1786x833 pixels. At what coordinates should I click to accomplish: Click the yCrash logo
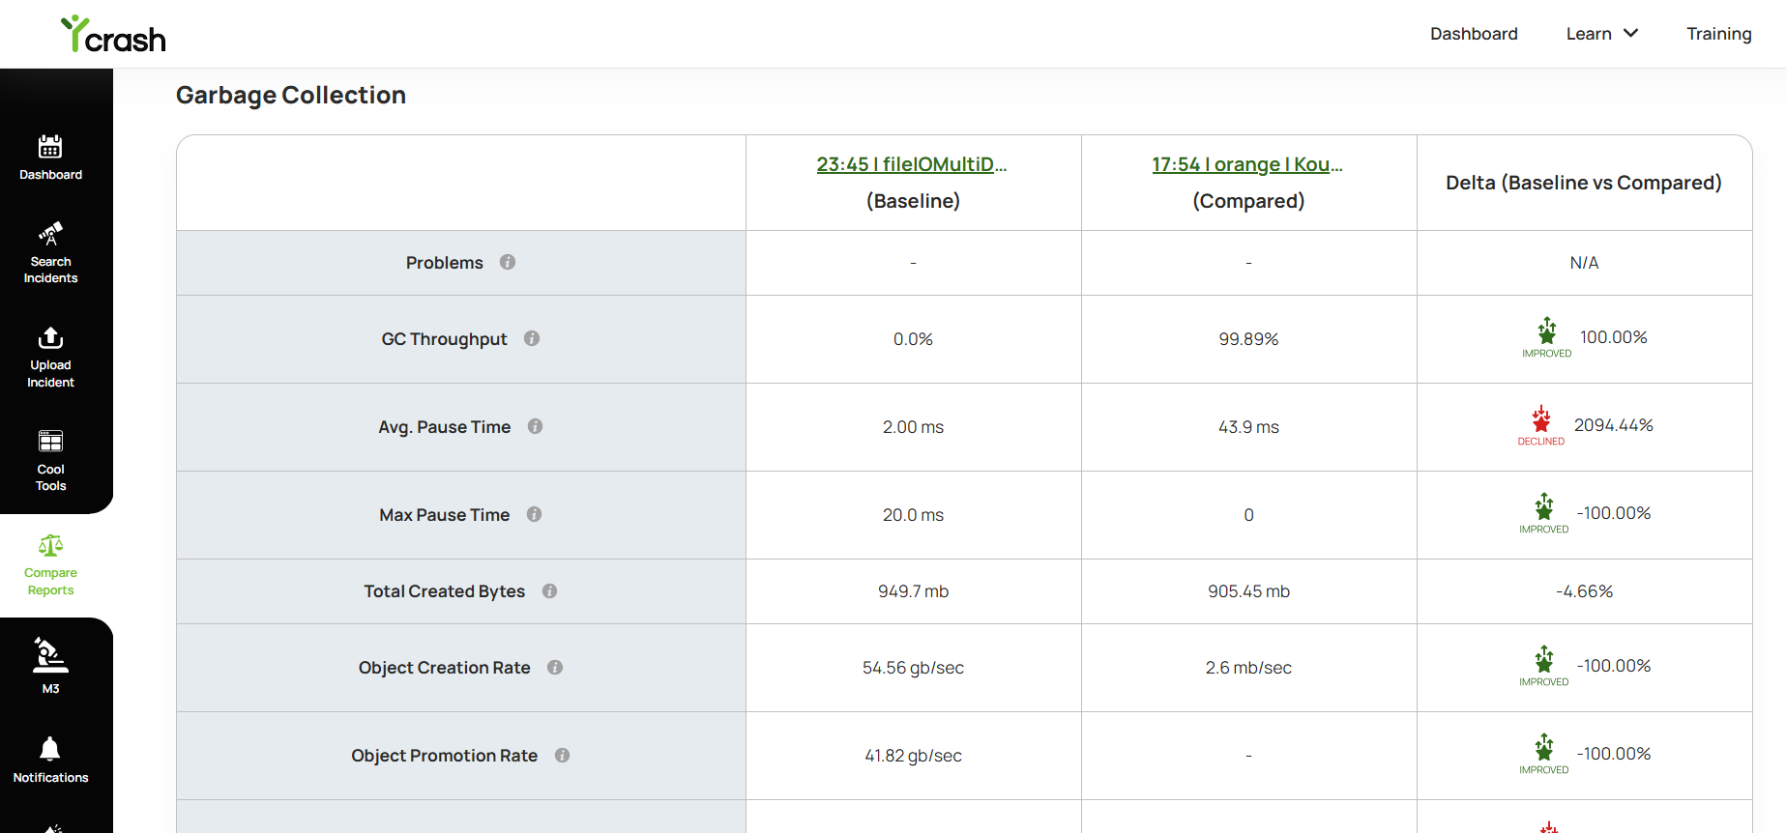[x=113, y=34]
